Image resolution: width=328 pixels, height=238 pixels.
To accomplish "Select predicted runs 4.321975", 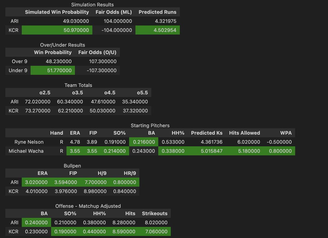I will click(165, 21).
